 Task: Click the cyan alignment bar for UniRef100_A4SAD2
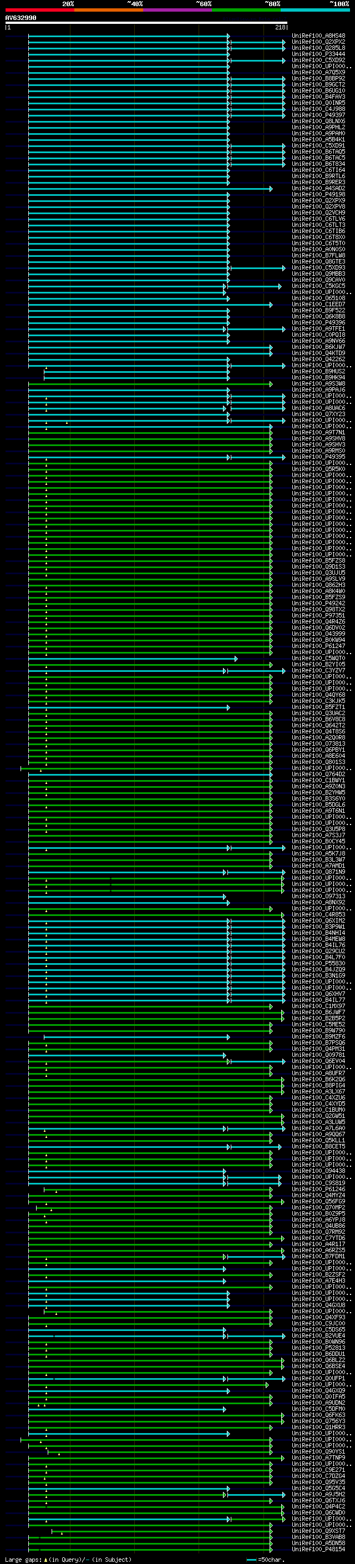pos(150,189)
